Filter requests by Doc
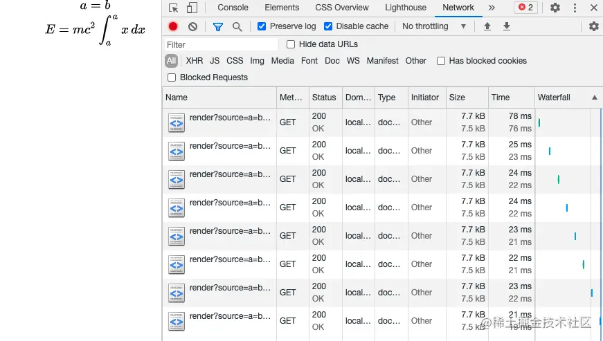The image size is (603, 341). click(x=332, y=61)
